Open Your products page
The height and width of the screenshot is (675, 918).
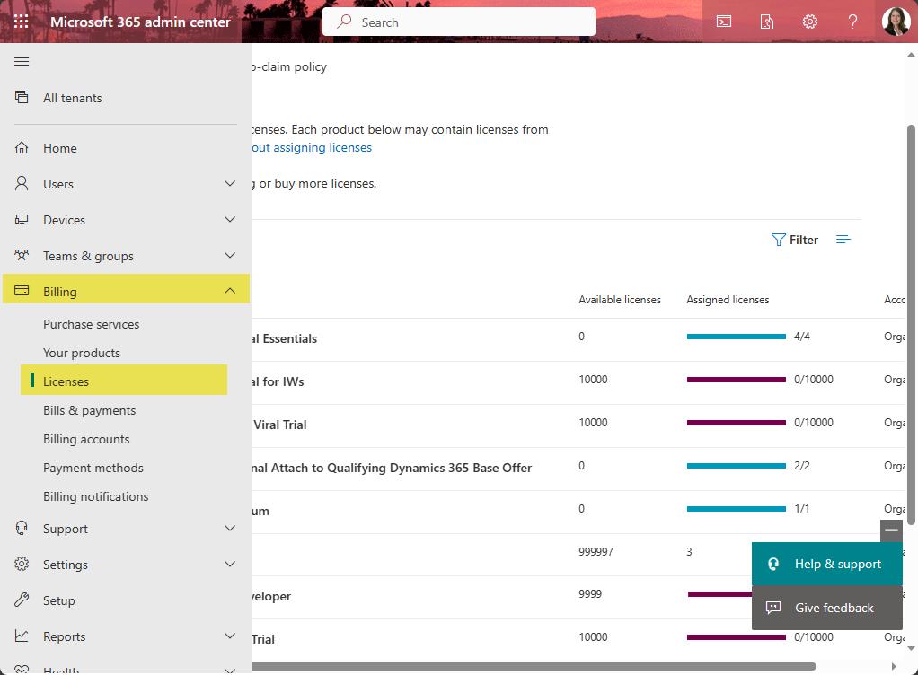point(82,353)
